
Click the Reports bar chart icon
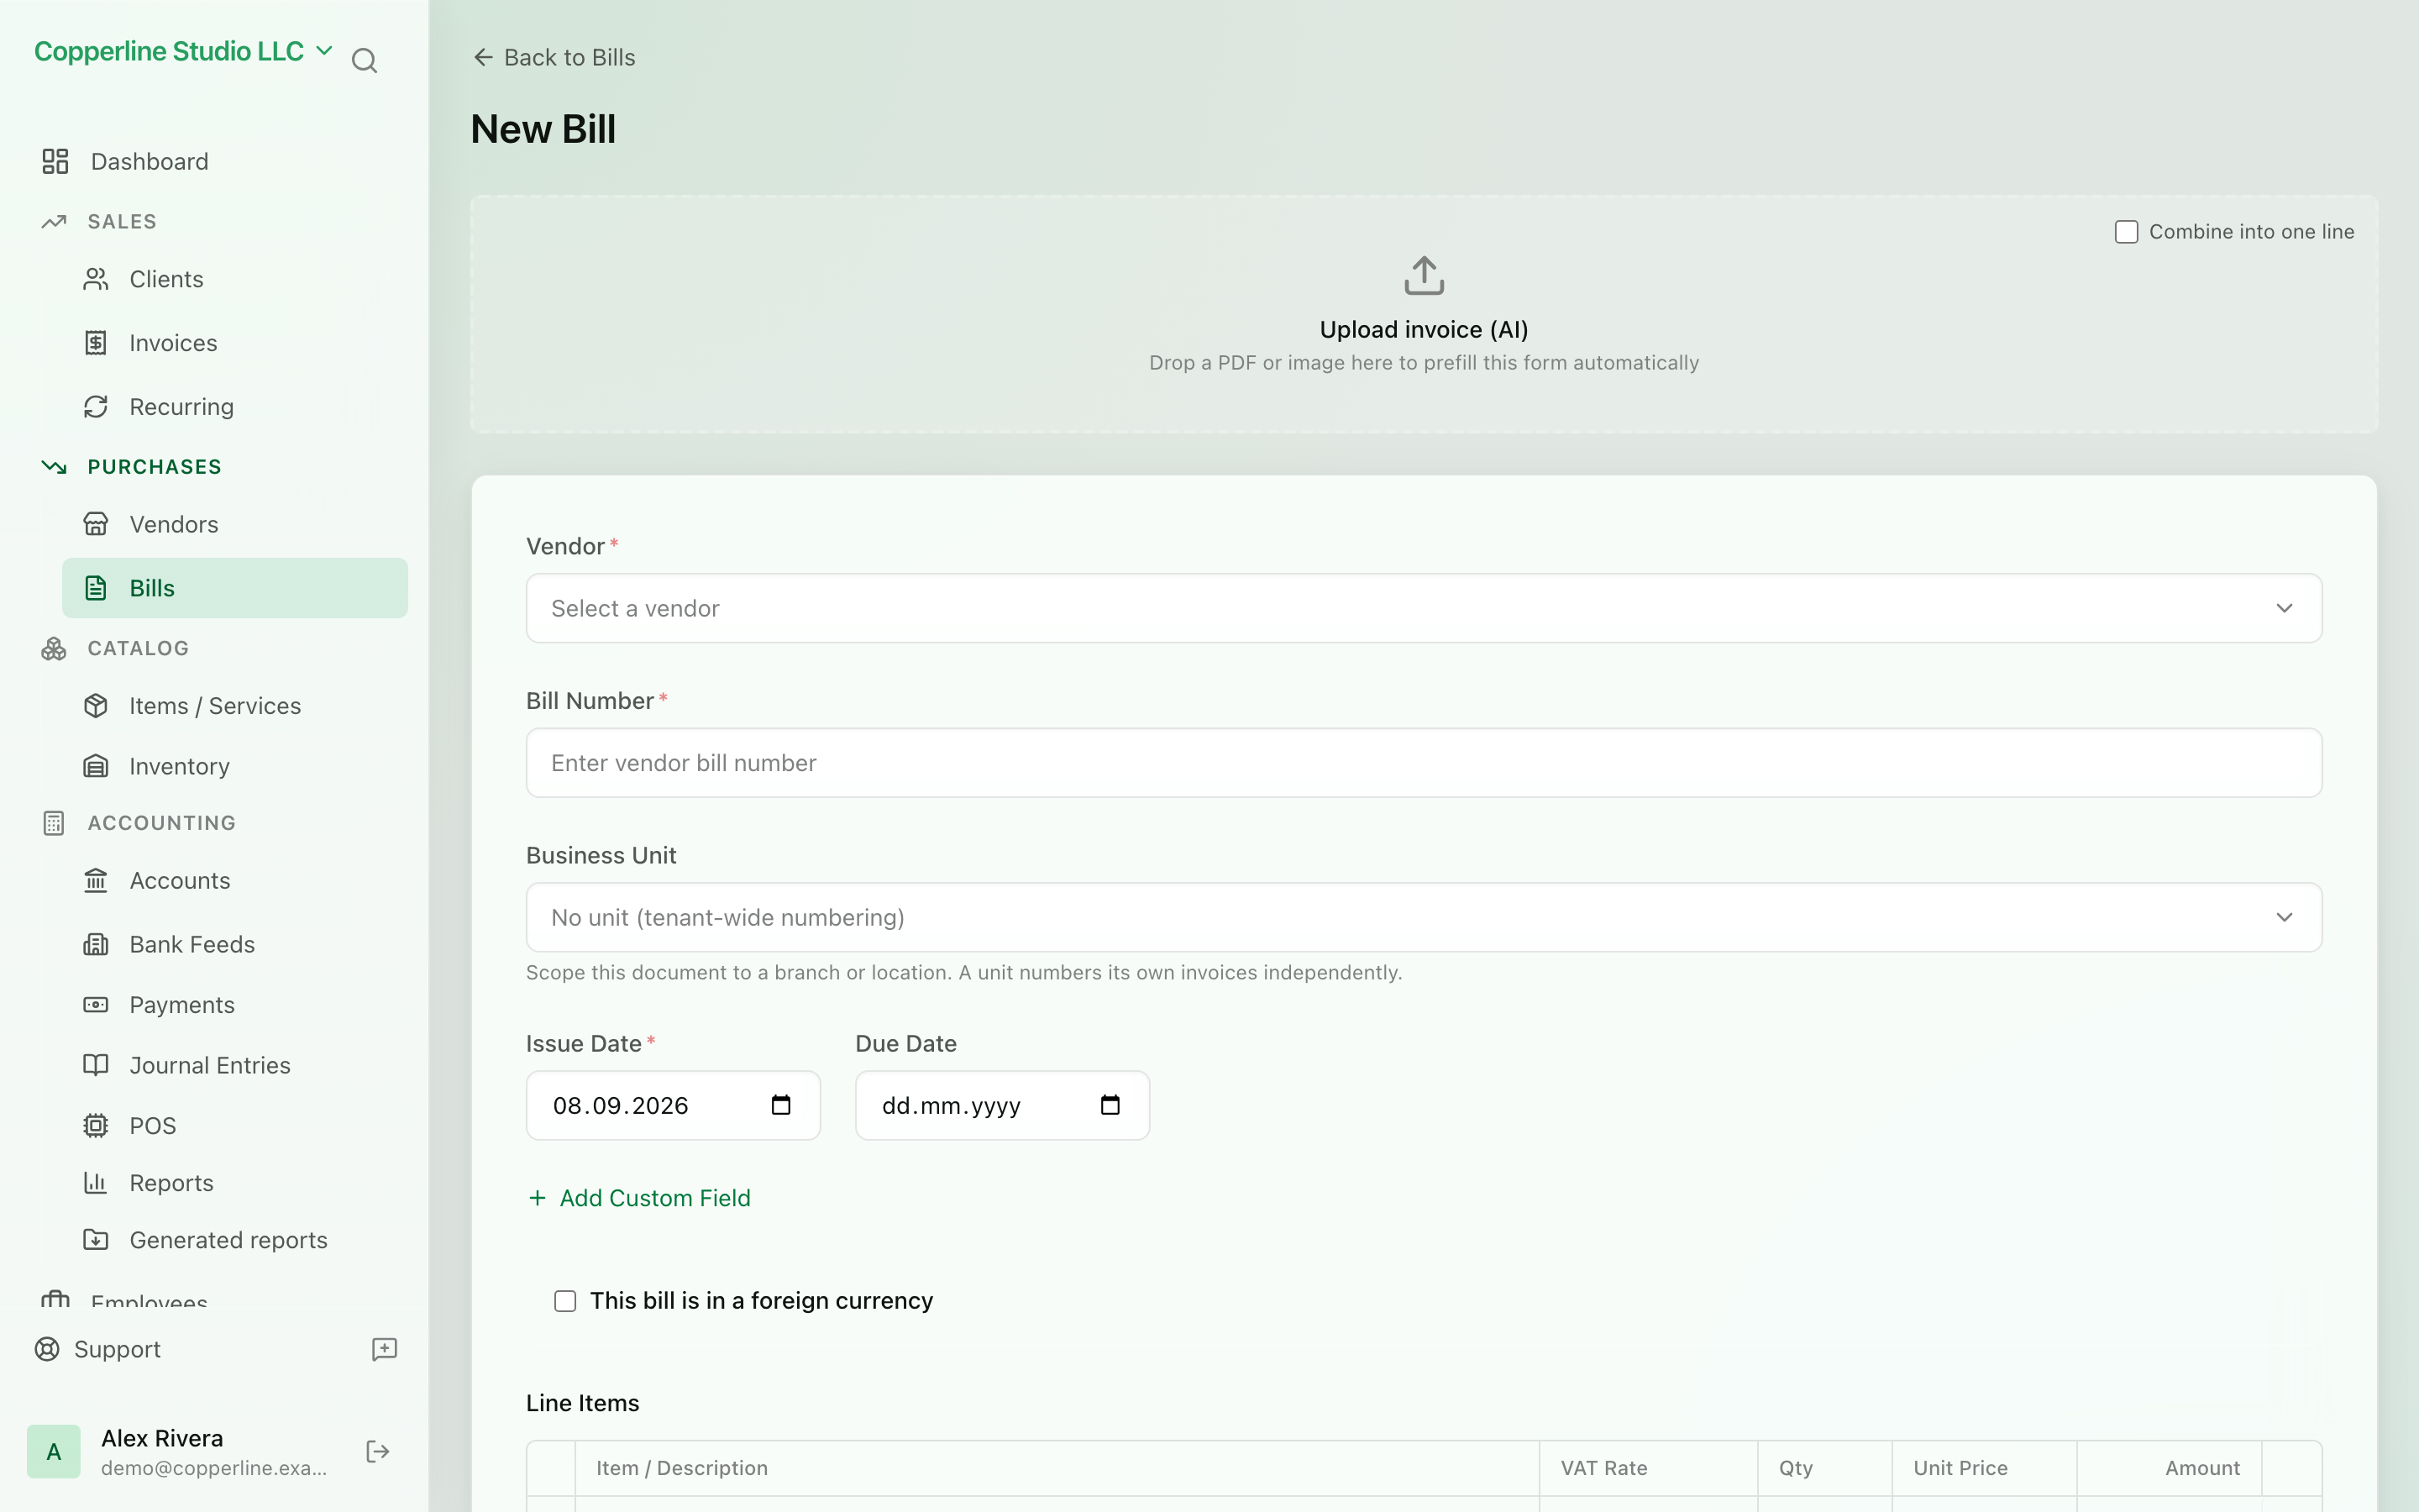coord(96,1183)
